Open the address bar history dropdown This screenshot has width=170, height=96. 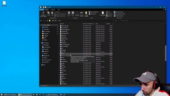point(113,21)
